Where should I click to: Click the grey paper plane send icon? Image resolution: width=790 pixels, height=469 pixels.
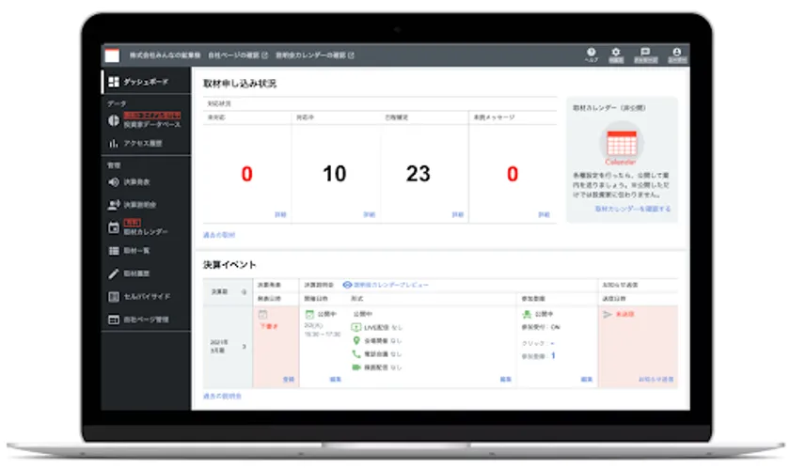click(608, 314)
